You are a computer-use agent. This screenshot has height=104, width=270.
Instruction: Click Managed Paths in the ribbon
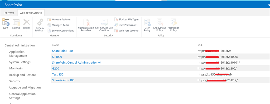pos(60,25)
